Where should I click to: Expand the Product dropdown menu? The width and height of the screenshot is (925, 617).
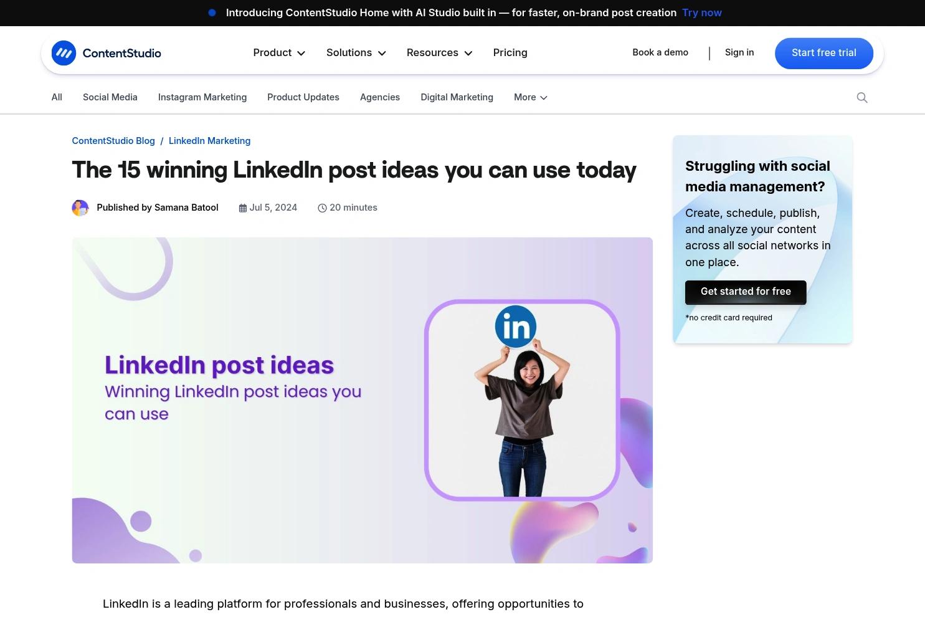[279, 53]
